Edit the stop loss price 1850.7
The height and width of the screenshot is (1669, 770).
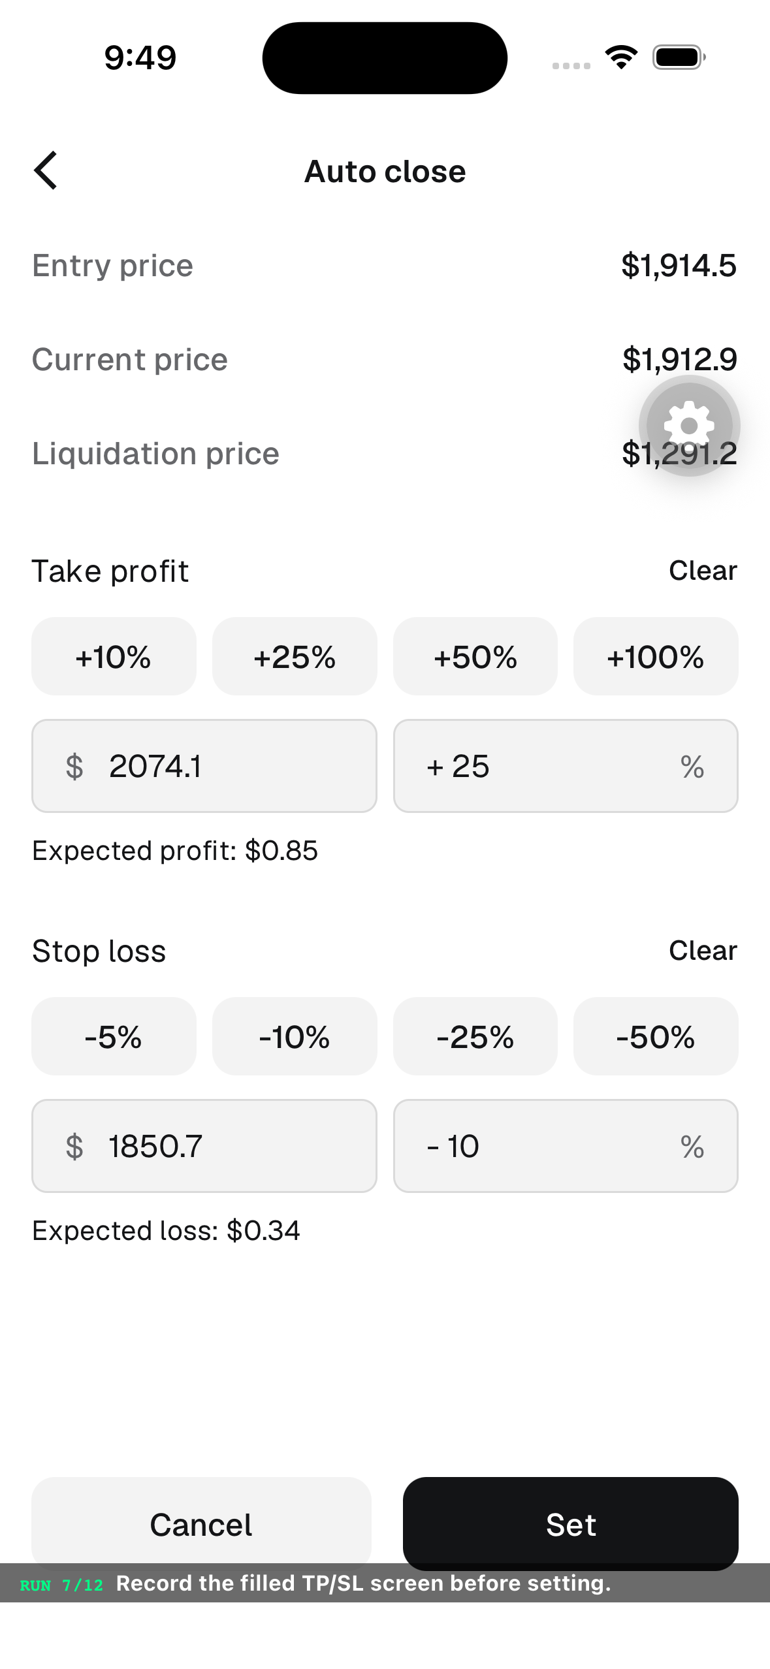(x=204, y=1146)
